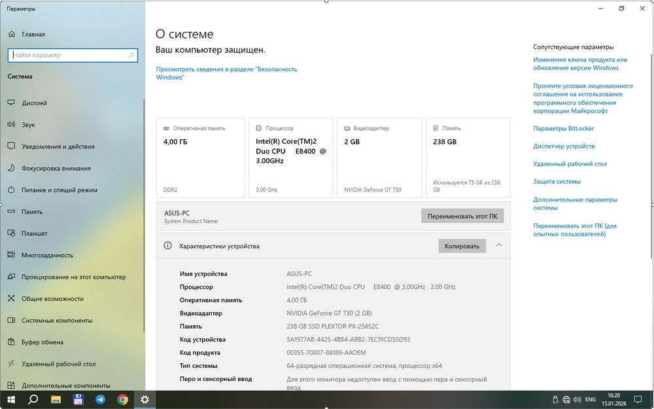Select the Дисплей monitor icon
This screenshot has width=654, height=409.
pyautogui.click(x=12, y=103)
